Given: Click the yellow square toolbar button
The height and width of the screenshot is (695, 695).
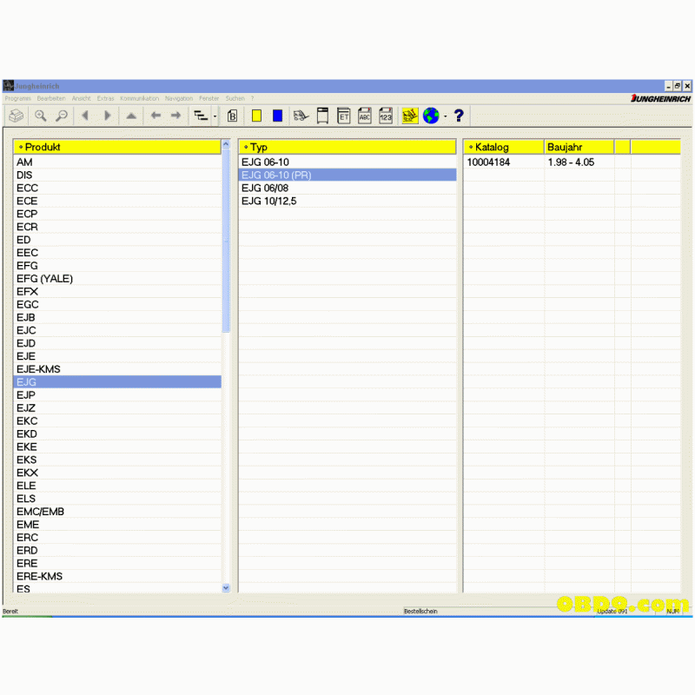Looking at the screenshot, I should coord(256,116).
